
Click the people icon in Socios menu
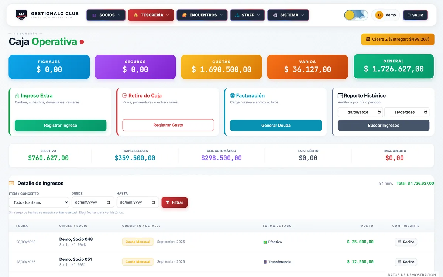94,15
